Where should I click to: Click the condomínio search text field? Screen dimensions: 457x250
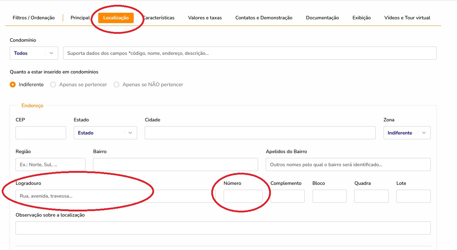point(250,53)
